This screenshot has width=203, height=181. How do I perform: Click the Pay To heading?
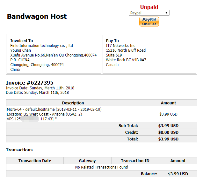pyautogui.click(x=112, y=41)
